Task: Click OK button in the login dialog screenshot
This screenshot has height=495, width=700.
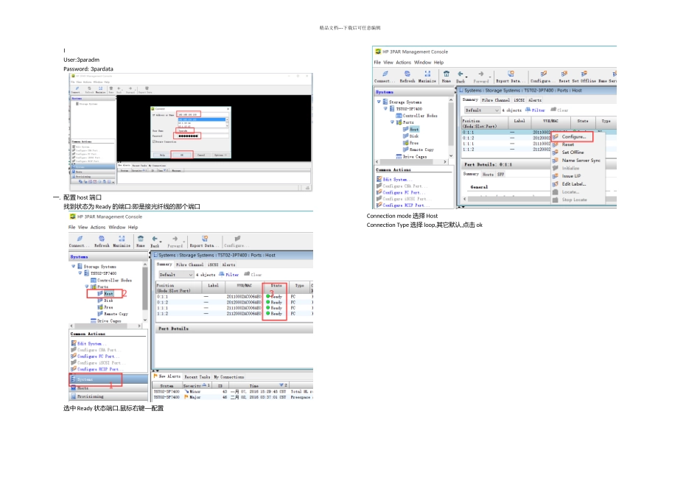Action: pos(181,155)
